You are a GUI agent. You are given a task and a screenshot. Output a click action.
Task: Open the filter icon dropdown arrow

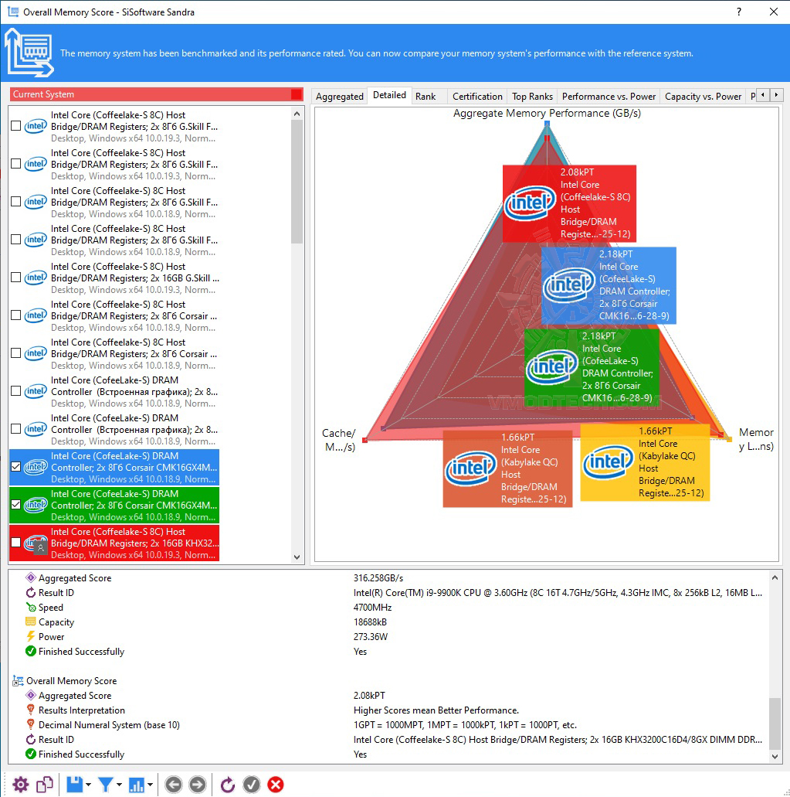pos(120,785)
